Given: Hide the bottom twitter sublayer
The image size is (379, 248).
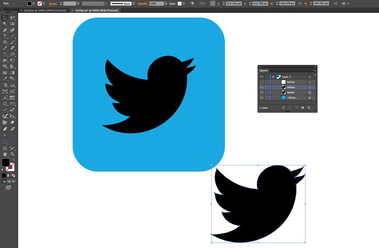Looking at the screenshot, I should [x=261, y=93].
